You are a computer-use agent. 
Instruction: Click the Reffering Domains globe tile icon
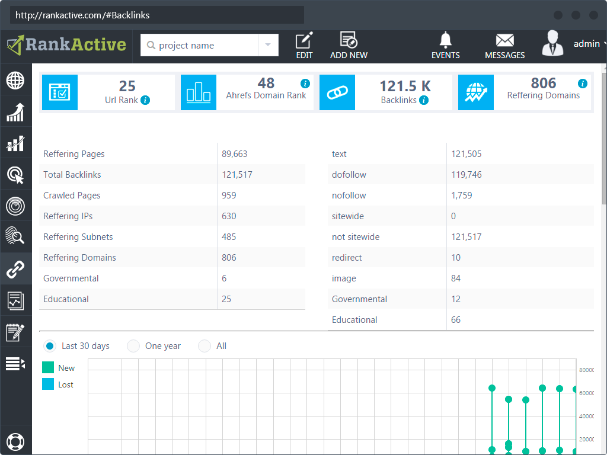pyautogui.click(x=476, y=92)
